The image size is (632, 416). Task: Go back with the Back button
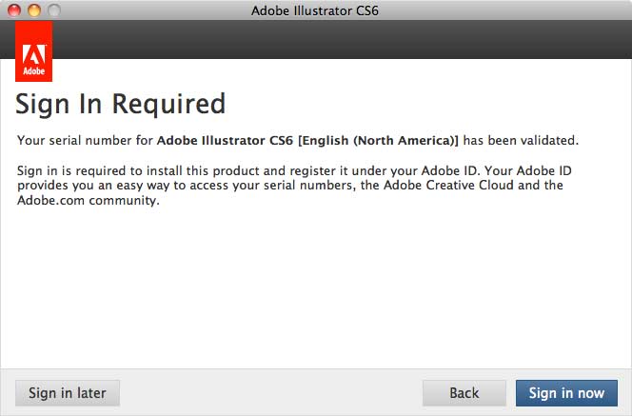(x=464, y=393)
